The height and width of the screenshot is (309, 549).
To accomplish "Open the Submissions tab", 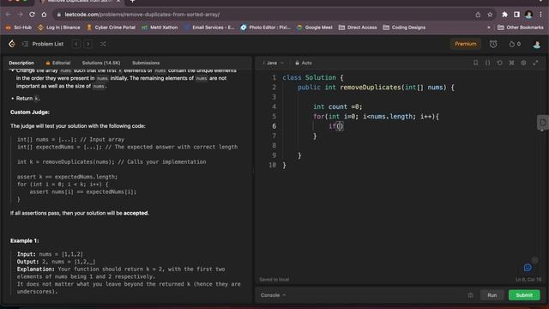I will click(146, 63).
